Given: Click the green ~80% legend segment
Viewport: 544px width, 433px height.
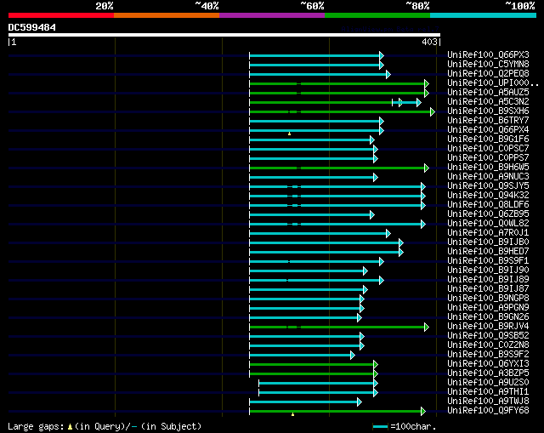Looking at the screenshot, I should pos(377,15).
